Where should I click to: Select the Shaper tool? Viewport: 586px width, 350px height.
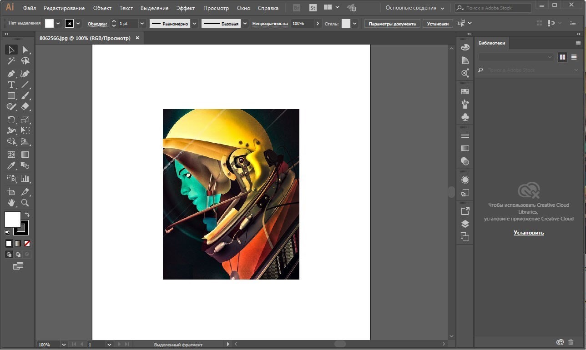pos(11,106)
